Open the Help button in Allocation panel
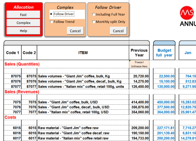 (23, 31)
